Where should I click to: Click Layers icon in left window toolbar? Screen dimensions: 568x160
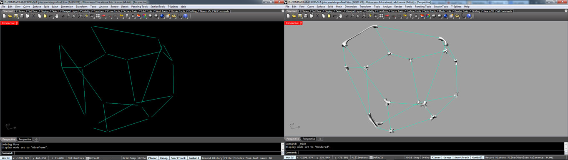pyautogui.click(x=139, y=16)
